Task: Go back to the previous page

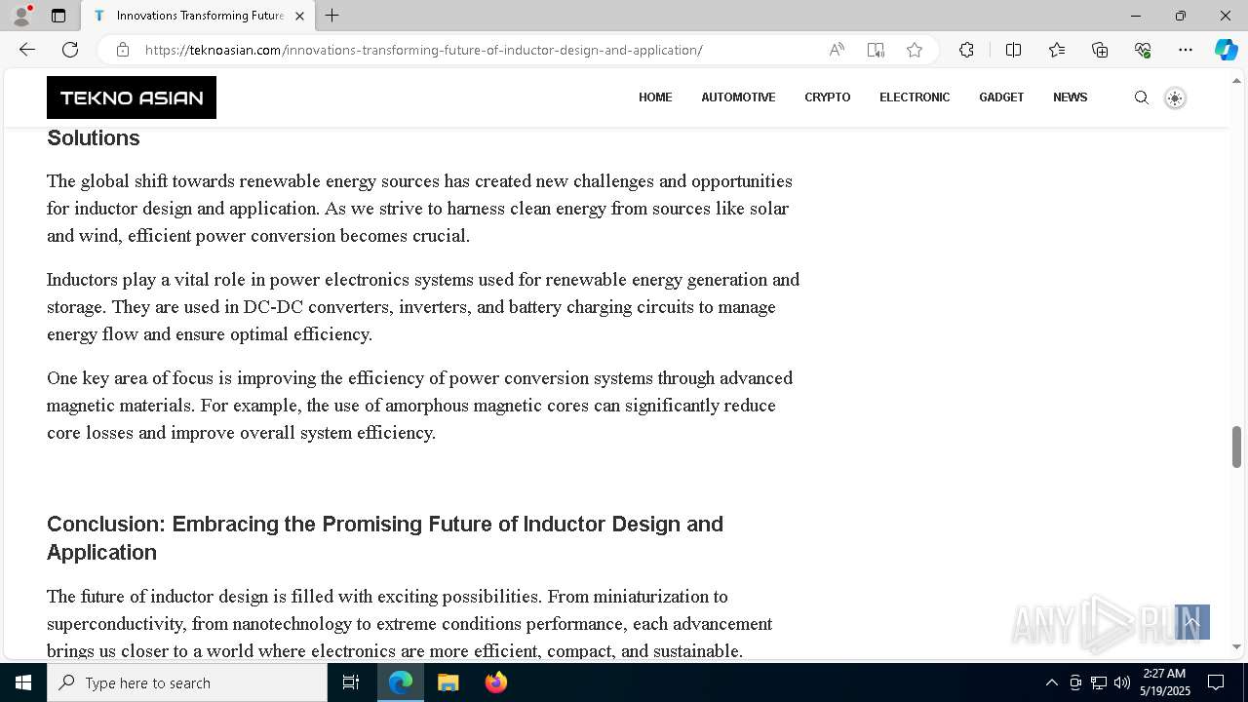Action: pos(27,50)
